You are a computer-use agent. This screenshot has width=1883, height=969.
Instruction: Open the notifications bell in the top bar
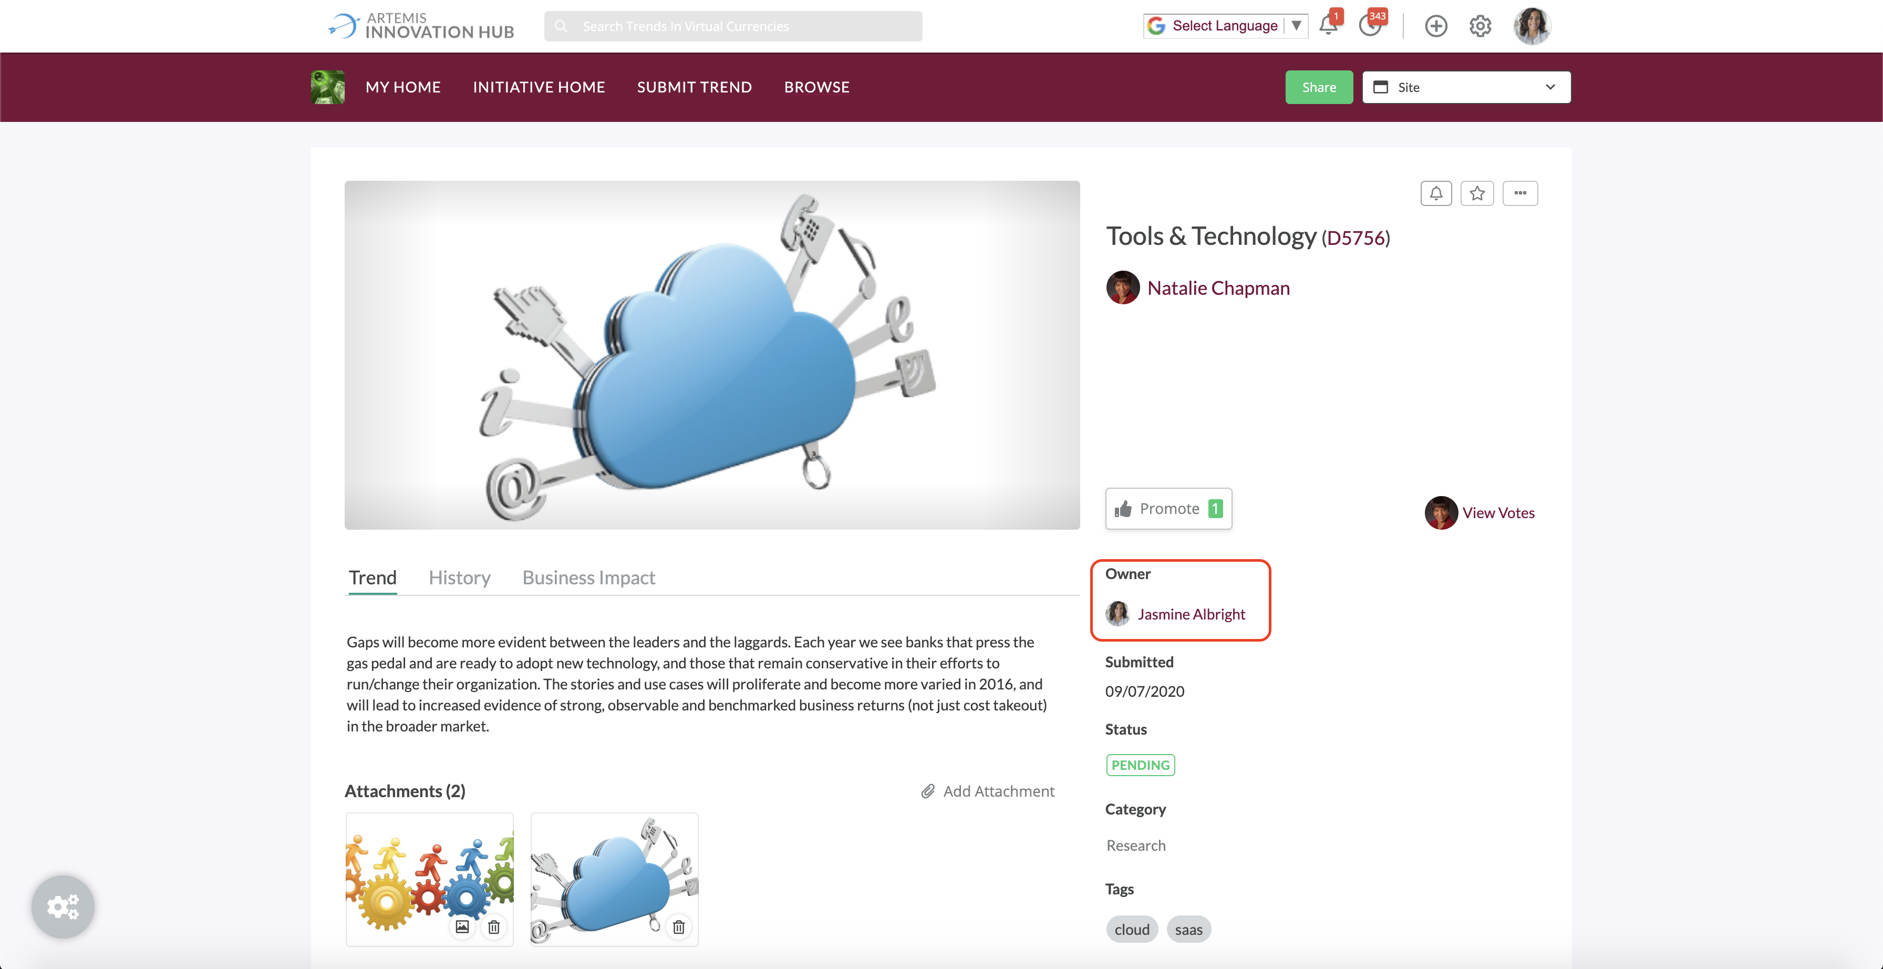pyautogui.click(x=1328, y=26)
